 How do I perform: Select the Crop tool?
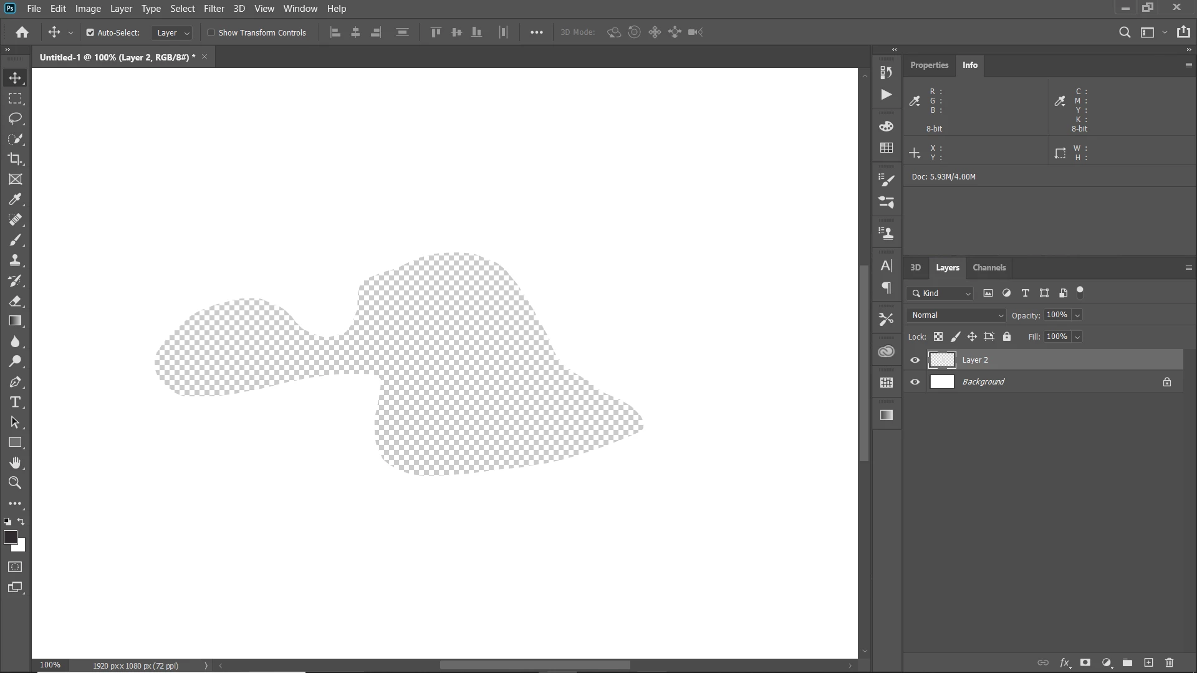coord(15,159)
